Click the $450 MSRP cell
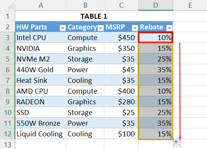207x149 pixels. [x=121, y=37]
